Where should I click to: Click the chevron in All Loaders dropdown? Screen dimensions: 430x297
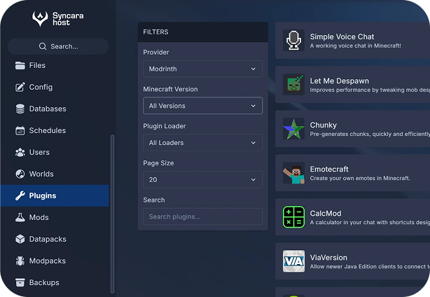coord(253,143)
